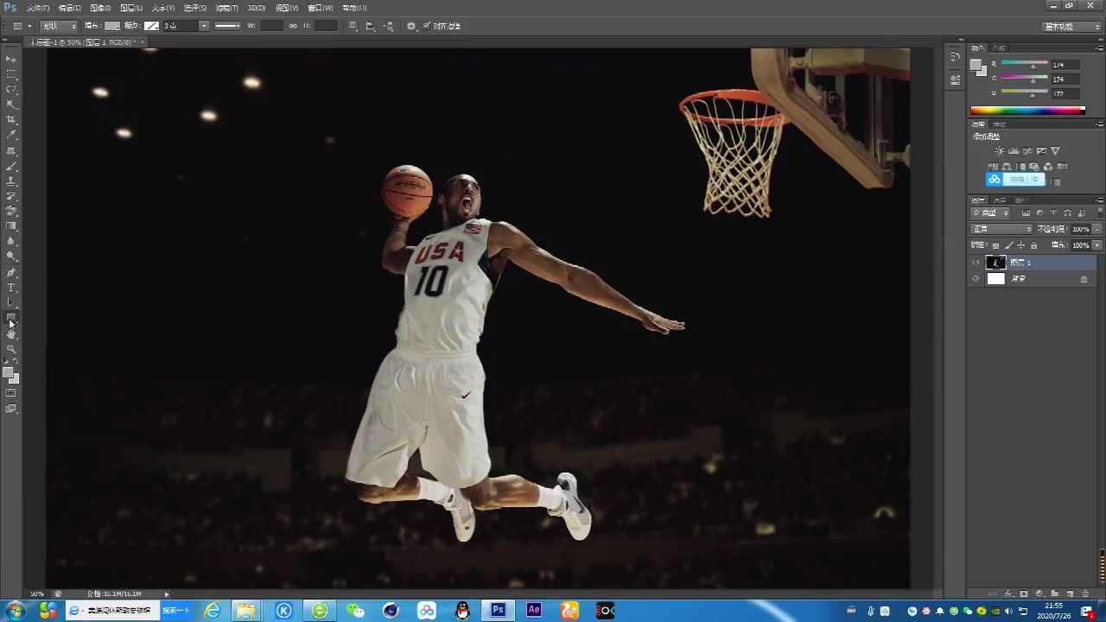The width and height of the screenshot is (1106, 622).
Task: Hide the Background layer visibility eye
Action: tap(976, 279)
